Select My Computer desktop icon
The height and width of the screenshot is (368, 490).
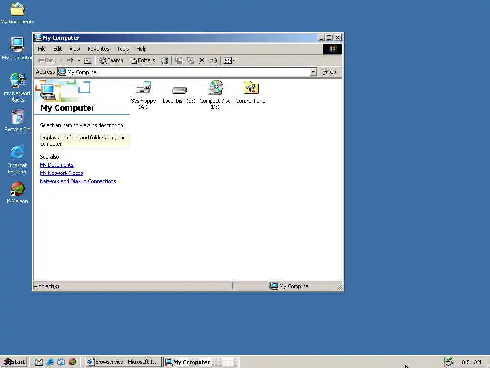17,48
